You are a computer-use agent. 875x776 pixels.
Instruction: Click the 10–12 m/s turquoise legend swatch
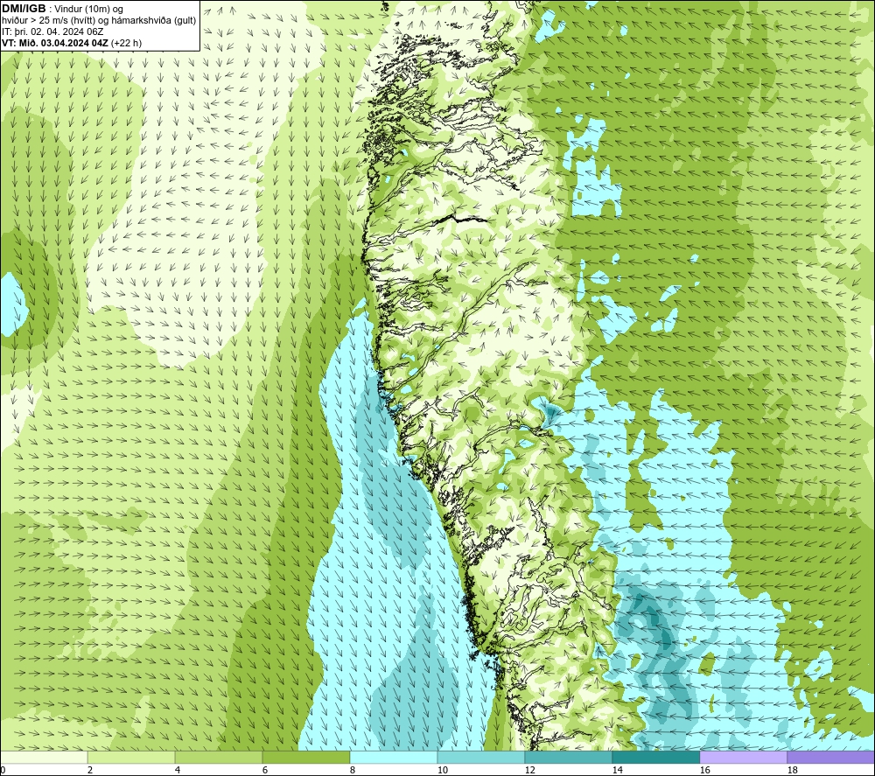(x=481, y=757)
